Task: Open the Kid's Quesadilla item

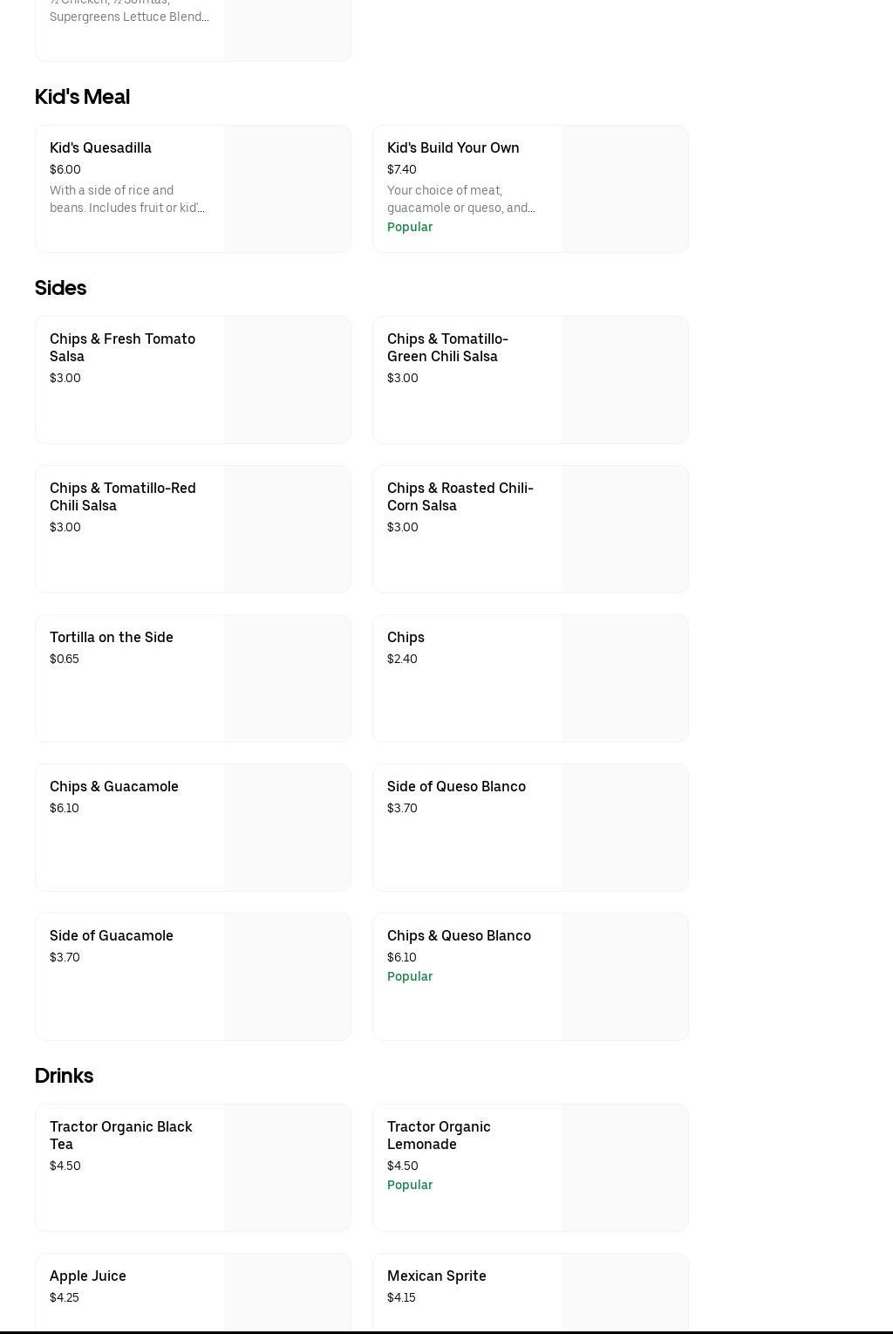Action: (x=100, y=148)
